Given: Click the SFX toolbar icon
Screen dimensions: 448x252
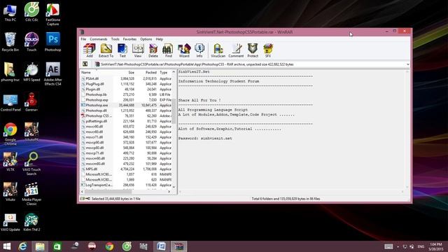Looking at the screenshot, I should coord(268,50).
